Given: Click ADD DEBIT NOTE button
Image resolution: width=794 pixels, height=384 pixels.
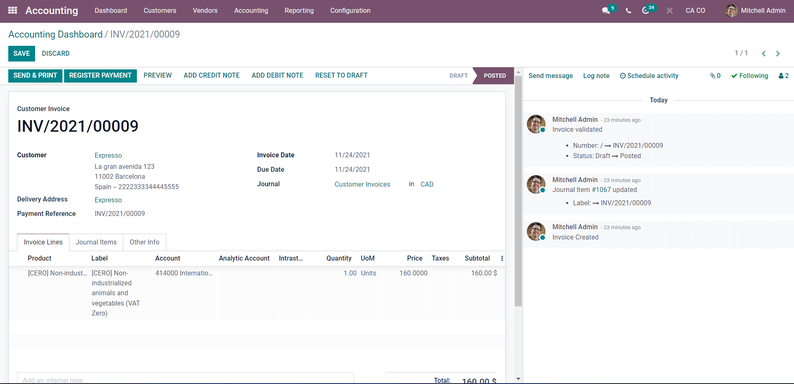Looking at the screenshot, I should (277, 76).
